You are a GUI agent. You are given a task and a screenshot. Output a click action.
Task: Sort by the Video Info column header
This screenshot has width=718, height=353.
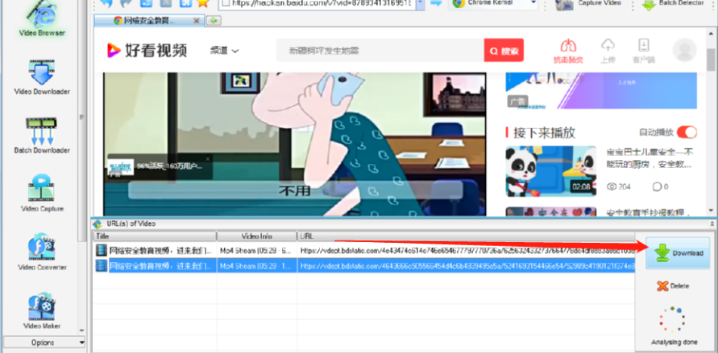(x=257, y=236)
